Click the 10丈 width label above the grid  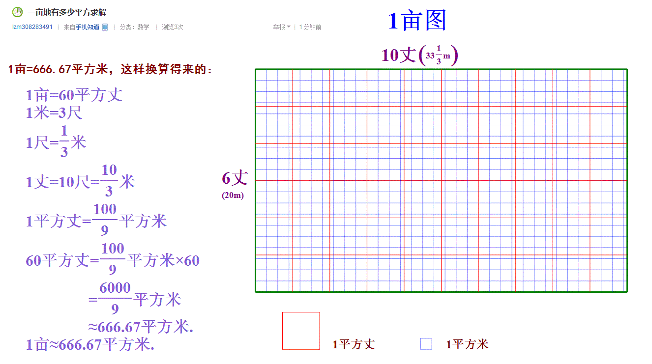click(x=419, y=55)
